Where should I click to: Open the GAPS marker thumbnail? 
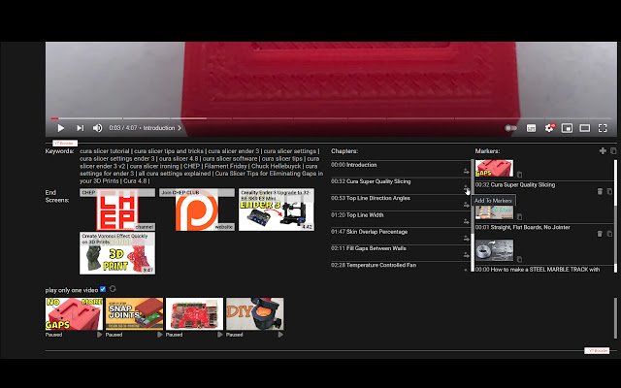coord(494,168)
